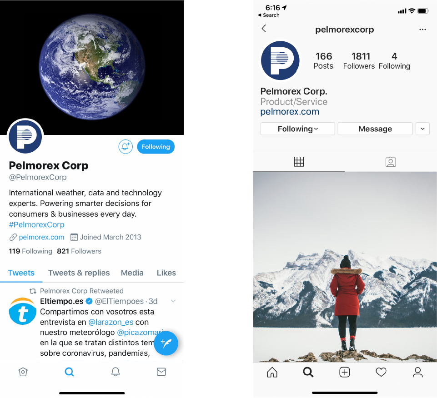Open Twitter direct messages envelope icon
Viewport: 437px width, 398px height.
161,372
